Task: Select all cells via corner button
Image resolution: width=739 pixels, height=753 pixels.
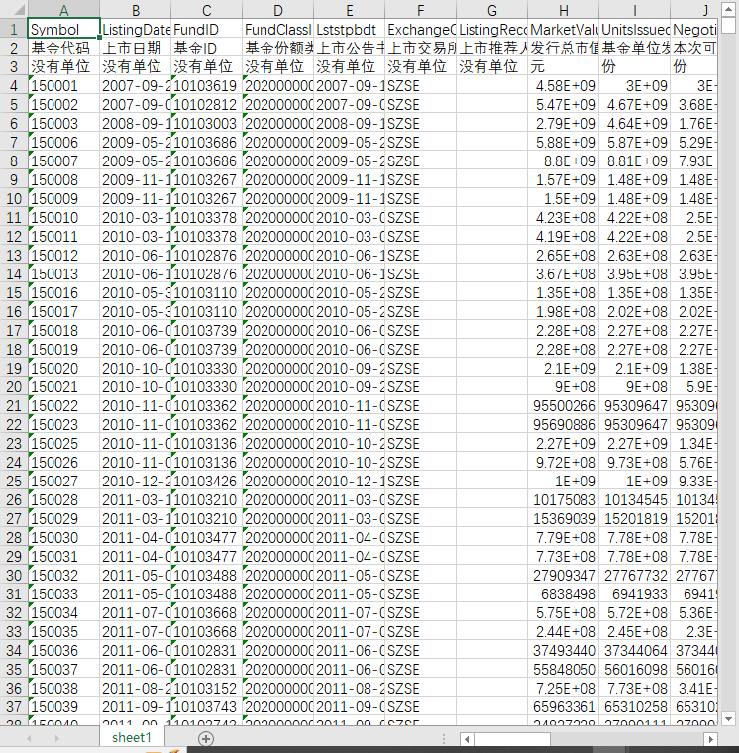Action: pos(14,10)
